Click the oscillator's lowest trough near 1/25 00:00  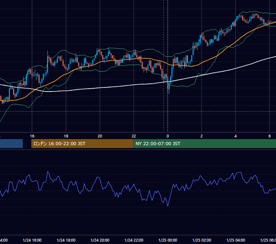[168, 206]
